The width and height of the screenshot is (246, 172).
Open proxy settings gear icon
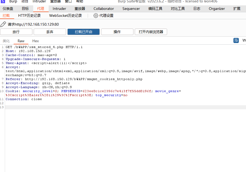click(x=96, y=16)
